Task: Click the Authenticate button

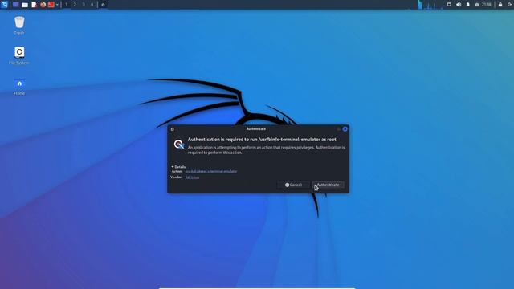Action: pos(328,185)
